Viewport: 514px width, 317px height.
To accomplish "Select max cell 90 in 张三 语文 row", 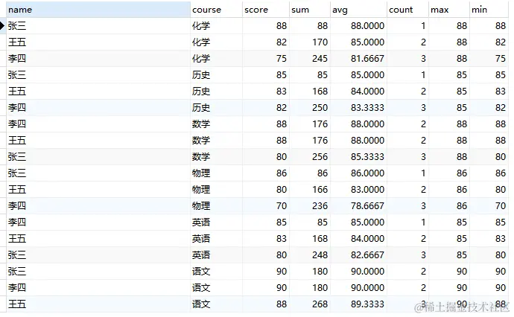I will pos(448,272).
